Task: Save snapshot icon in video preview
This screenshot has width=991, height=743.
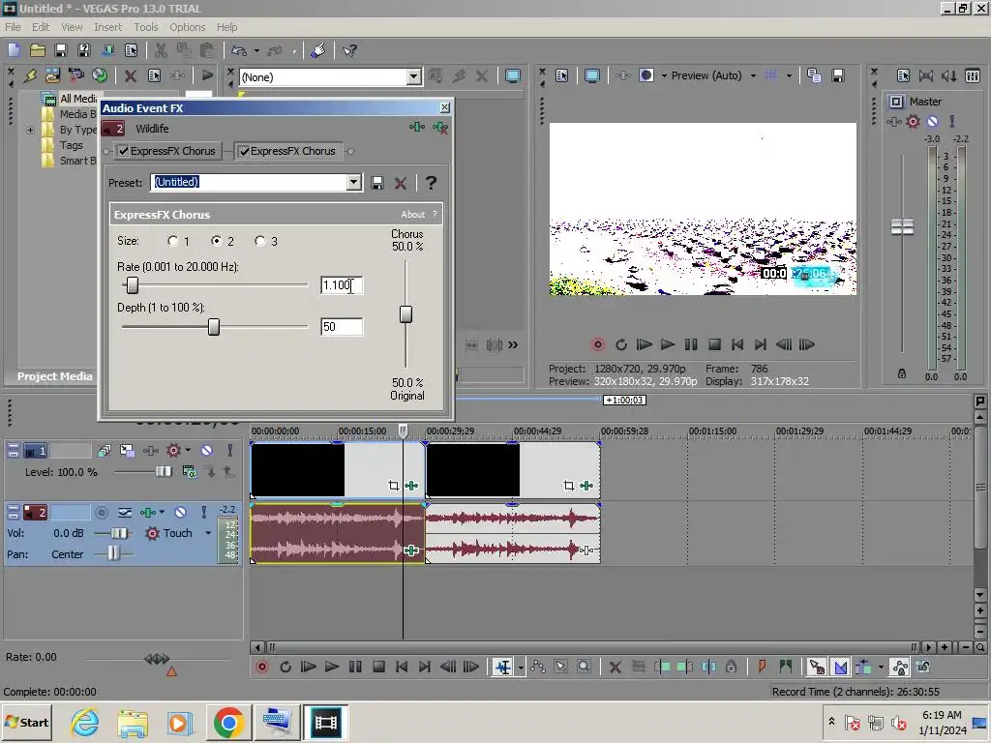Action: [x=838, y=75]
